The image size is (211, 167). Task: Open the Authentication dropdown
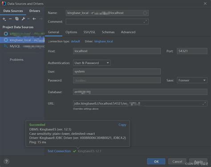92,63
